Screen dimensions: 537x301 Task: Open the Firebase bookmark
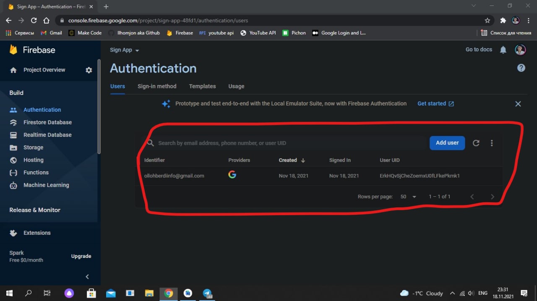[x=180, y=33]
